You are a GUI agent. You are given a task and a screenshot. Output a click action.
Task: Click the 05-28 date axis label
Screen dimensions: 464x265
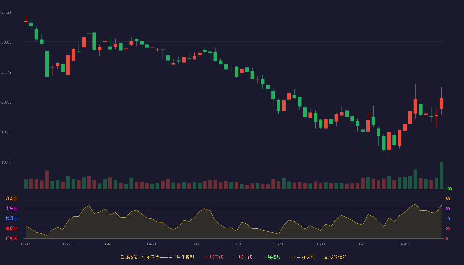(278, 244)
